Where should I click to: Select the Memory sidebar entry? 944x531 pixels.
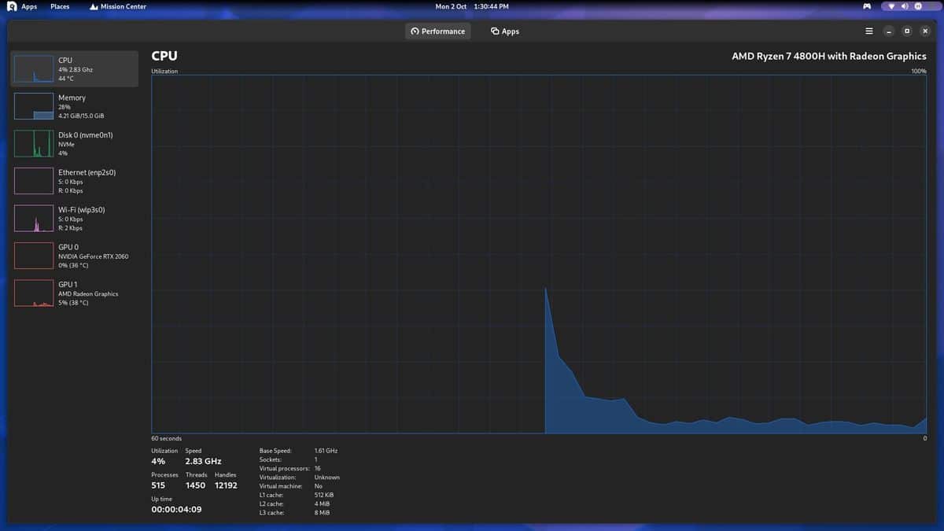[75, 106]
